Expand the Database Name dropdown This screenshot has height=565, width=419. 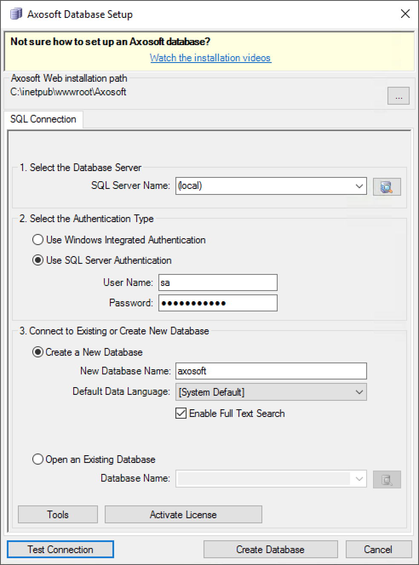[x=359, y=479]
